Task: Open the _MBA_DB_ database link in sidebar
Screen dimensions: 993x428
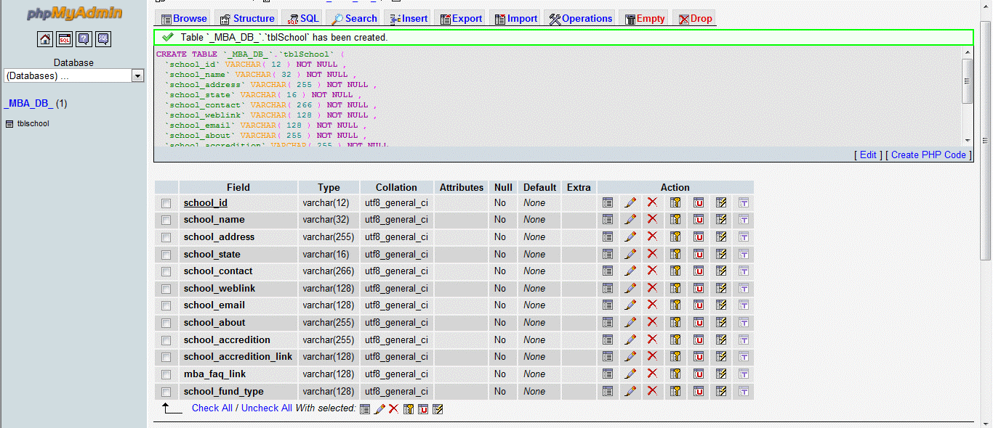Action: [x=28, y=103]
